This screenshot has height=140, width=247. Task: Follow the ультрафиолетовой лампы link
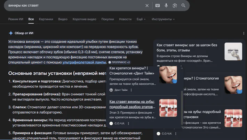84,62
